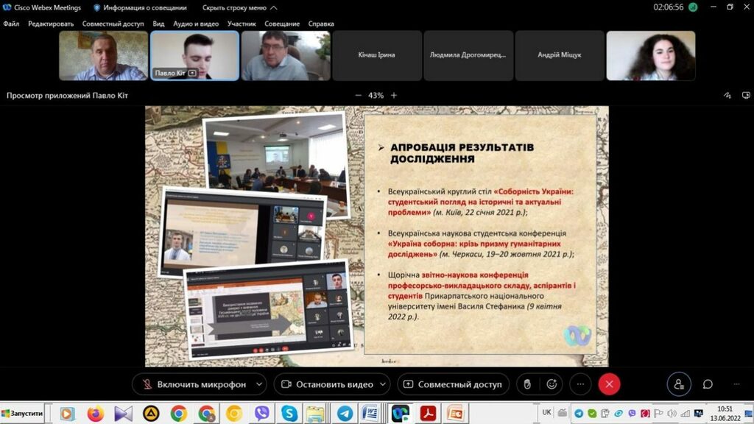This screenshot has width=754, height=424.
Task: Open Telegram from the taskbar
Action: click(345, 414)
